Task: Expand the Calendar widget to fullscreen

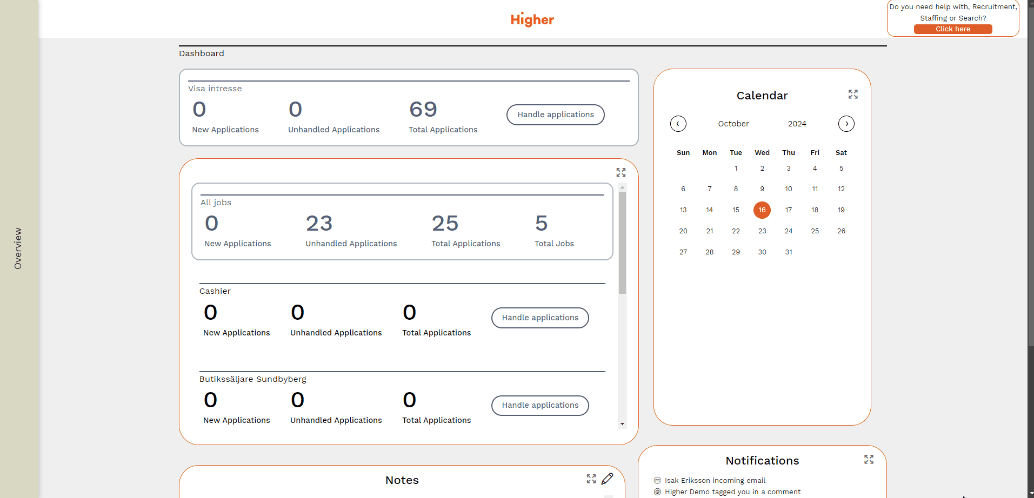Action: 853,95
